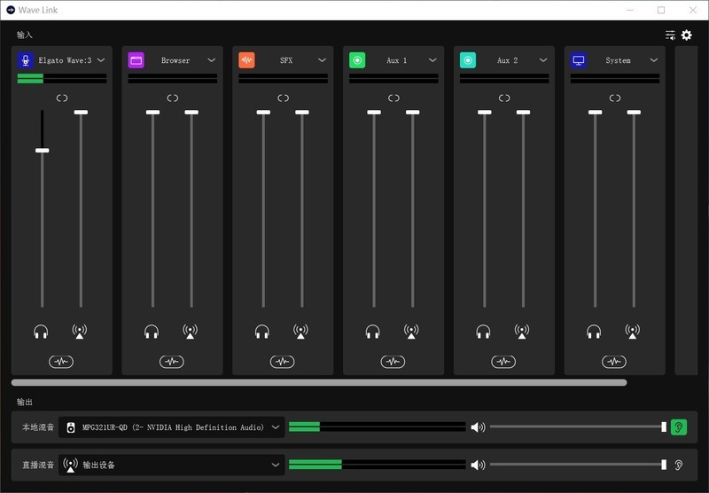Viewport: 709px width, 493px height.
Task: Open the 本地混音 output device dropdown
Action: [276, 427]
